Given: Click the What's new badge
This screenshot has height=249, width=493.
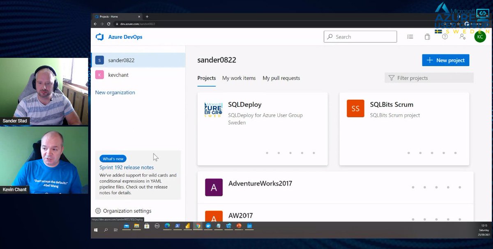Looking at the screenshot, I should pos(113,159).
